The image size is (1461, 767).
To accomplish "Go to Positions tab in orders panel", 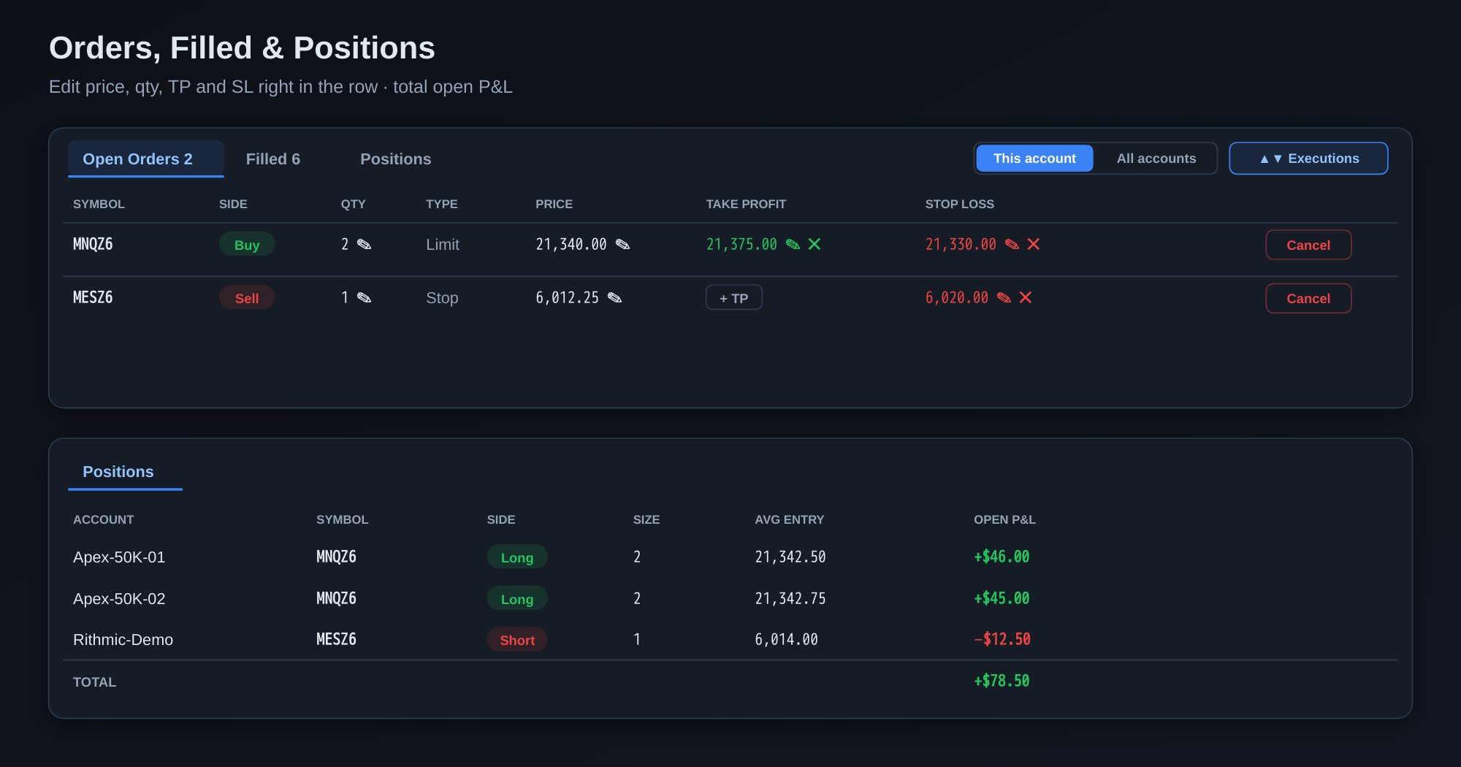I will point(396,159).
